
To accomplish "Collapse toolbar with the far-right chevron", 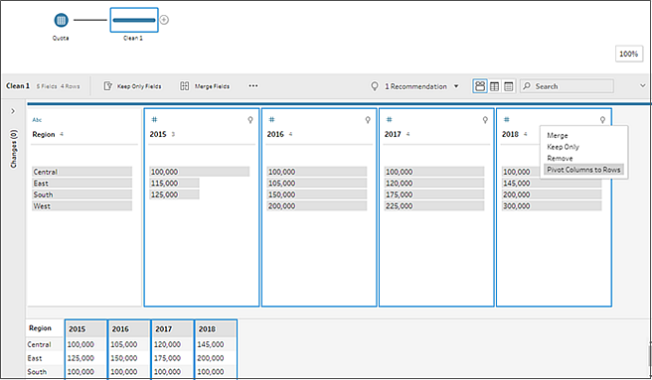I will 643,86.
